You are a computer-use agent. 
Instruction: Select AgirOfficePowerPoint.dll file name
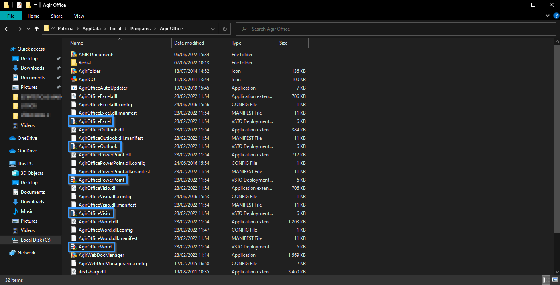click(x=104, y=155)
